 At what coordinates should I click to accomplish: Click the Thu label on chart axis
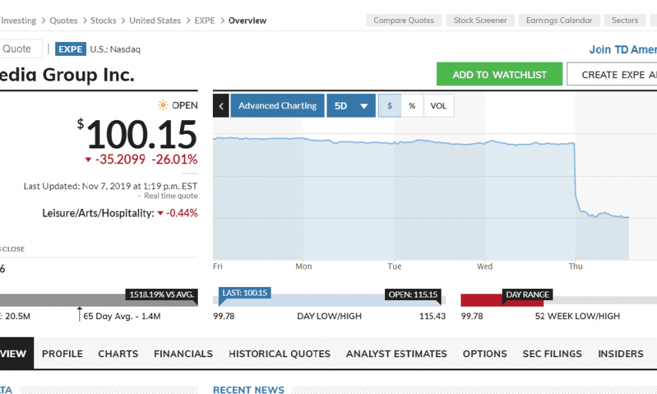click(576, 267)
